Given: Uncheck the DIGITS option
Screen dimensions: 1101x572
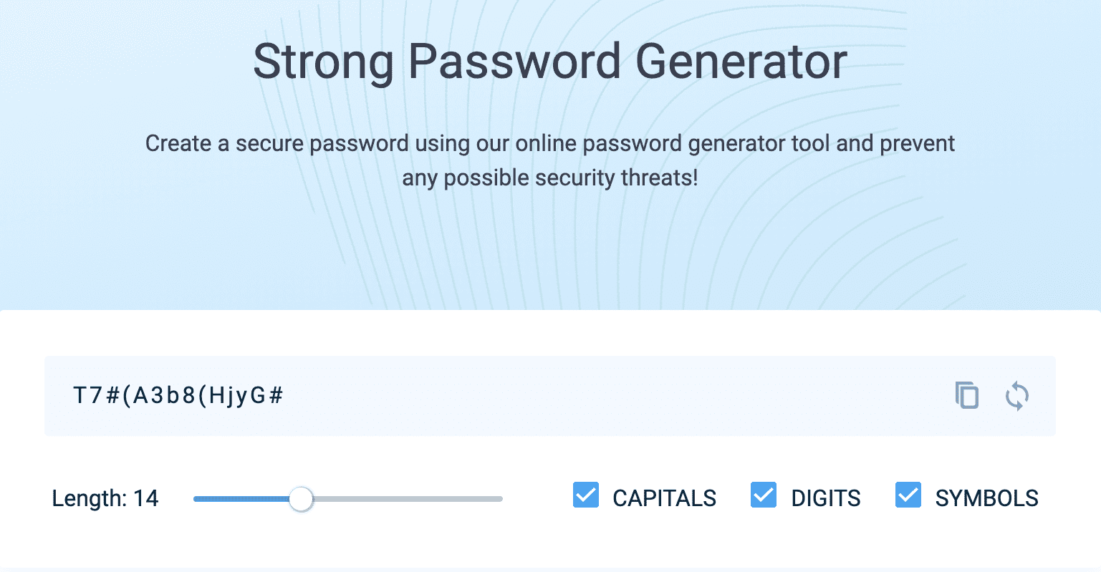Looking at the screenshot, I should coord(764,495).
